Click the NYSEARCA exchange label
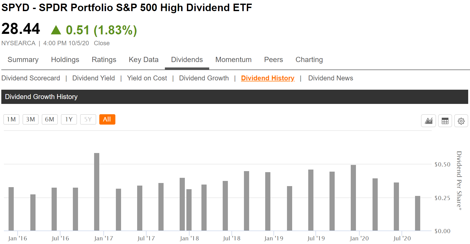 (18, 43)
